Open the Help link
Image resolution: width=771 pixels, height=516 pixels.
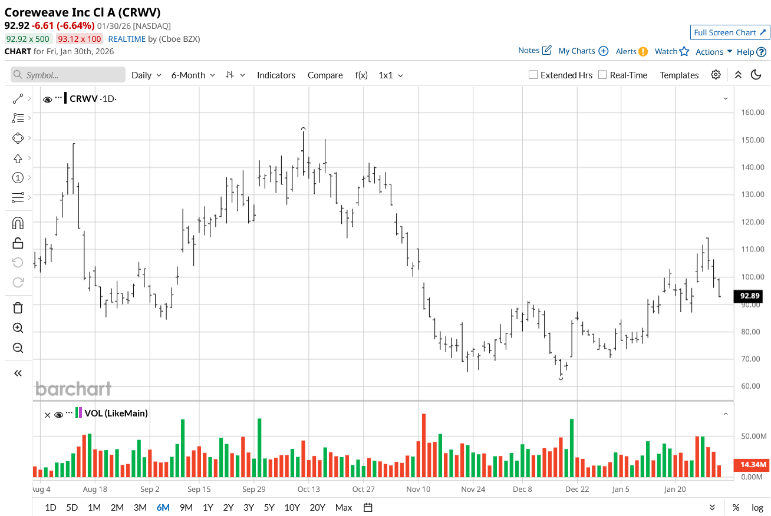(752, 52)
